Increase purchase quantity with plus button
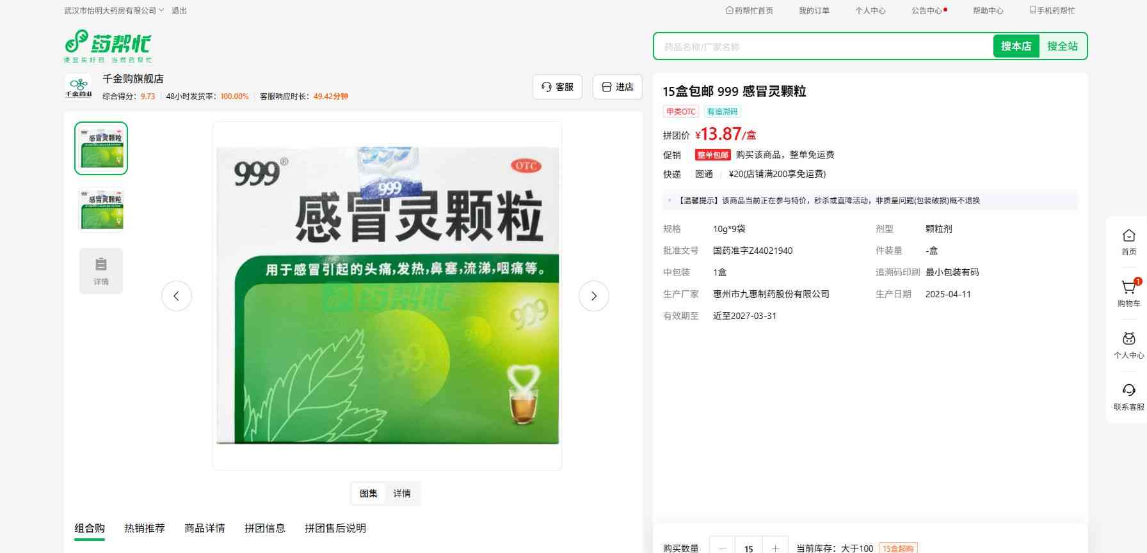This screenshot has width=1147, height=553. click(775, 548)
